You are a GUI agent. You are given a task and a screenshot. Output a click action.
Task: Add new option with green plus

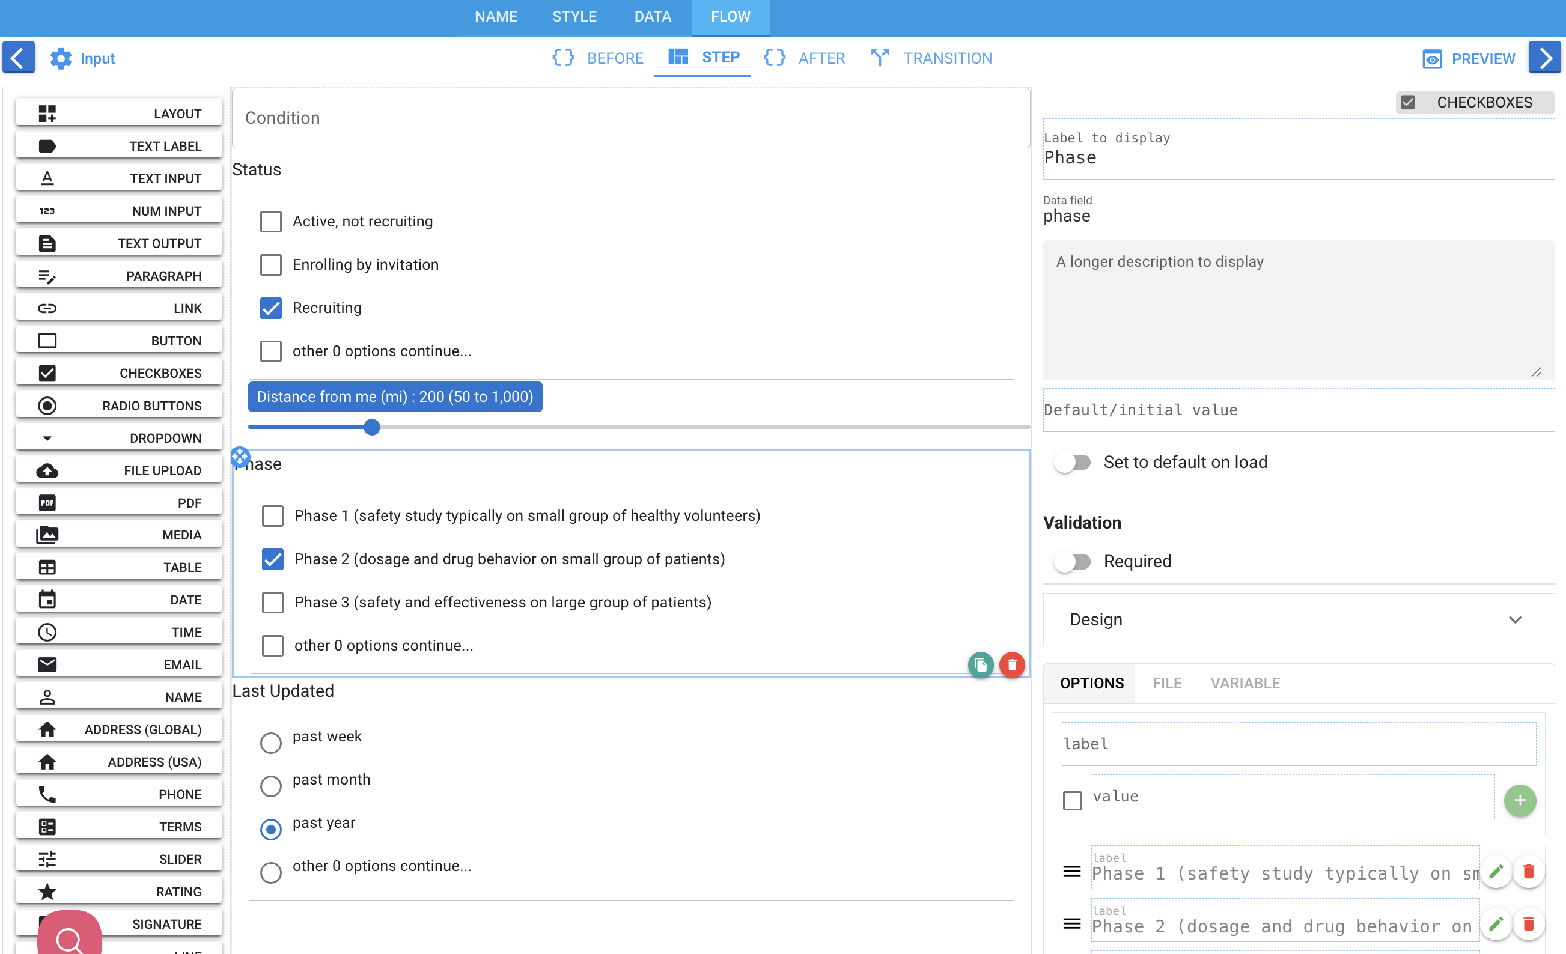point(1520,800)
